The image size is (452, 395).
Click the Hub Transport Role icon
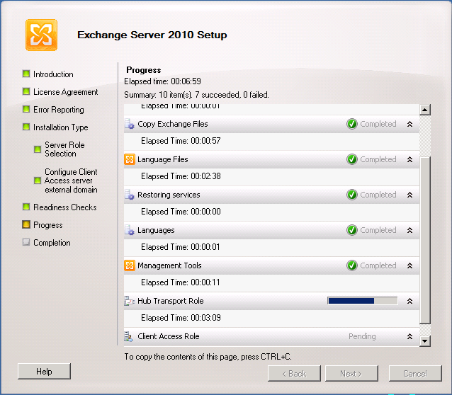tap(130, 301)
